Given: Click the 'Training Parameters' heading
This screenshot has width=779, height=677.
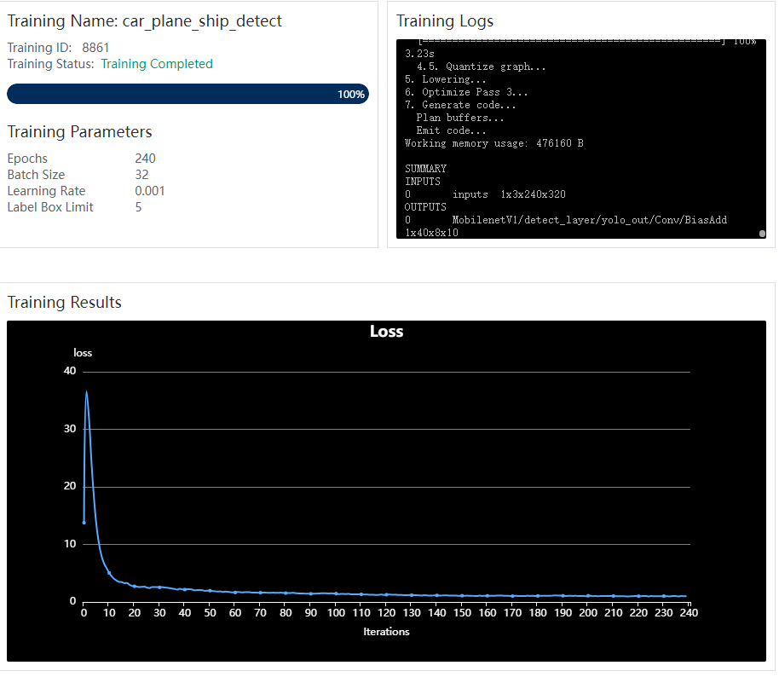Looking at the screenshot, I should (x=79, y=131).
